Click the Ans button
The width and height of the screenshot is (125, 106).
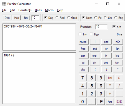[x=110, y=102]
